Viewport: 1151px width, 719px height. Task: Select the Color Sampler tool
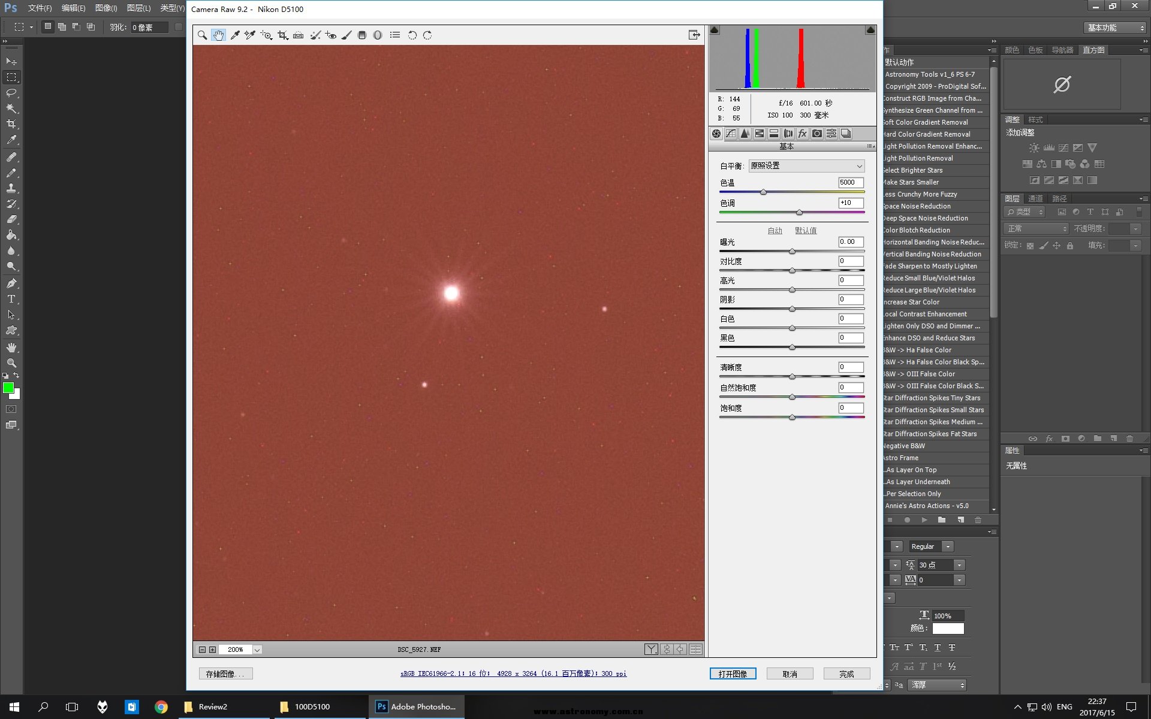click(x=250, y=35)
